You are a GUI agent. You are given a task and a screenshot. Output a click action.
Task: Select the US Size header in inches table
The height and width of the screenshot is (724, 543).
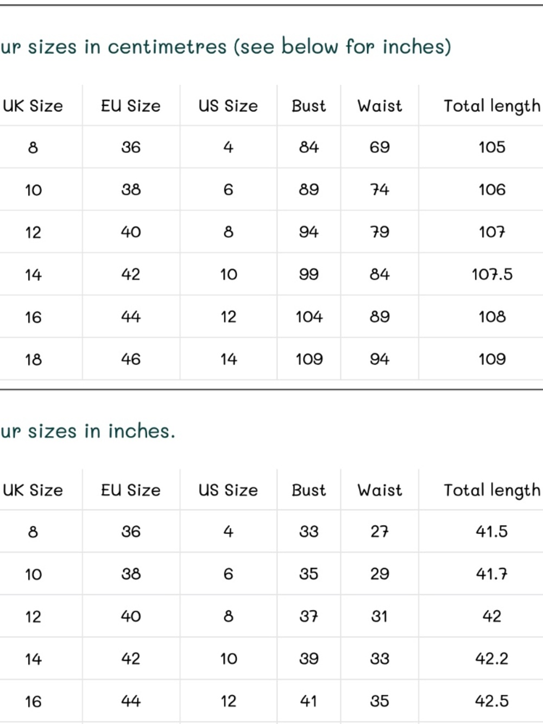click(228, 490)
